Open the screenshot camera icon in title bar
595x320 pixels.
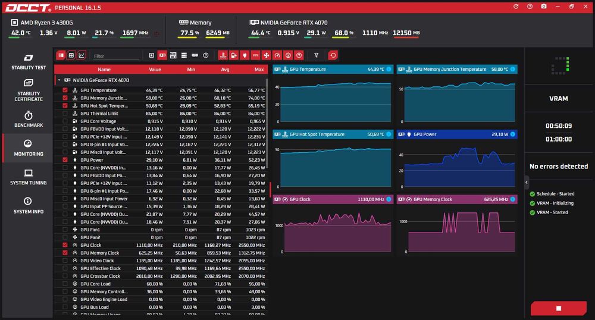tap(544, 7)
